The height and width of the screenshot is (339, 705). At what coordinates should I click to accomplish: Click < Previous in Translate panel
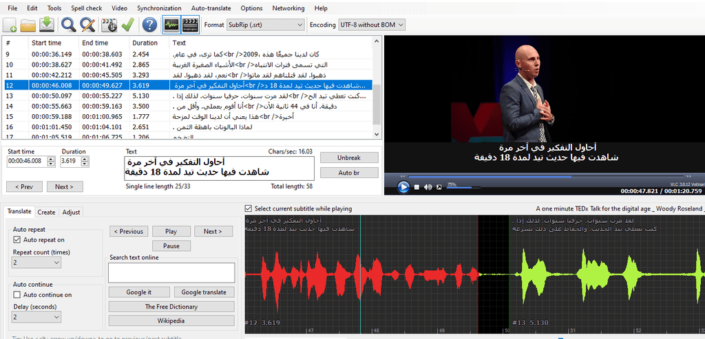tap(129, 232)
